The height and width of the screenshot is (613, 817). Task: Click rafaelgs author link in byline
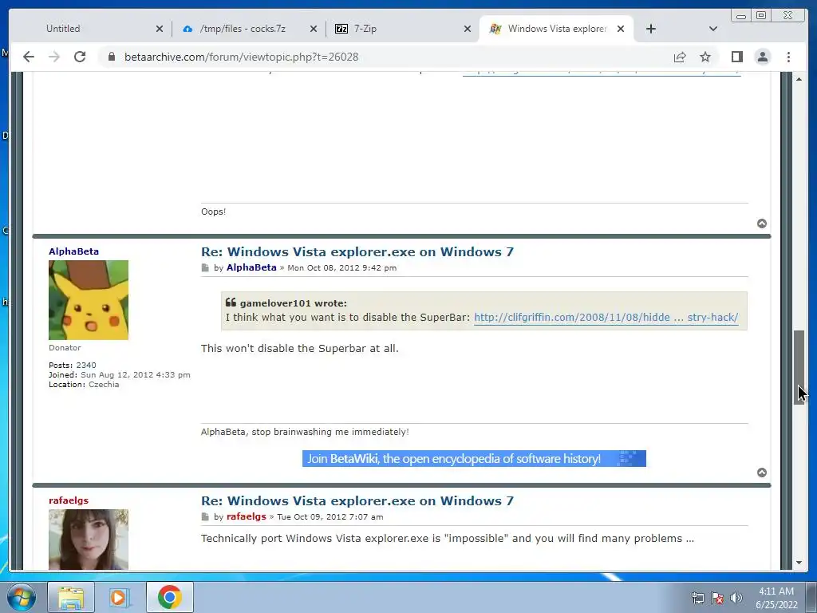246,516
